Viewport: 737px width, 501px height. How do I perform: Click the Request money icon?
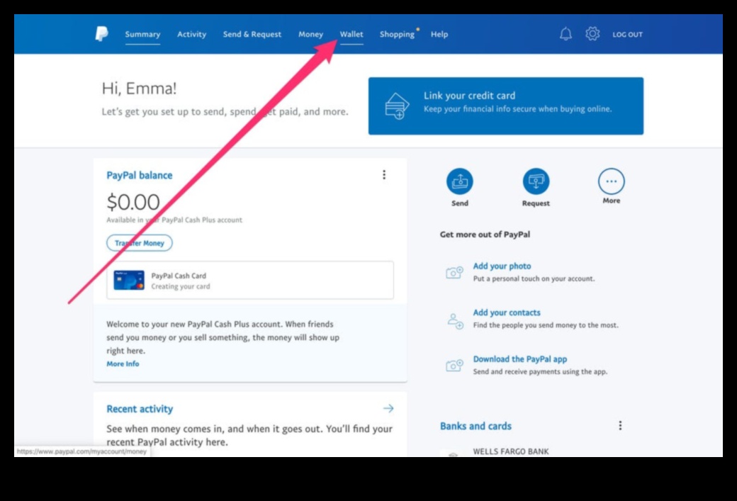[x=536, y=181]
